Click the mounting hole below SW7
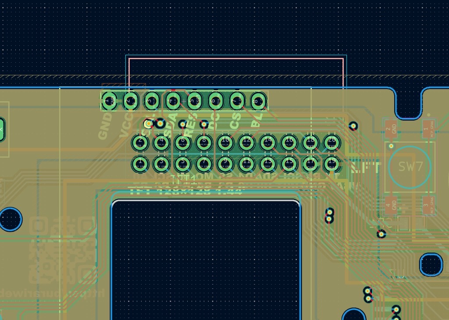449x320 pixels. pyautogui.click(x=431, y=264)
